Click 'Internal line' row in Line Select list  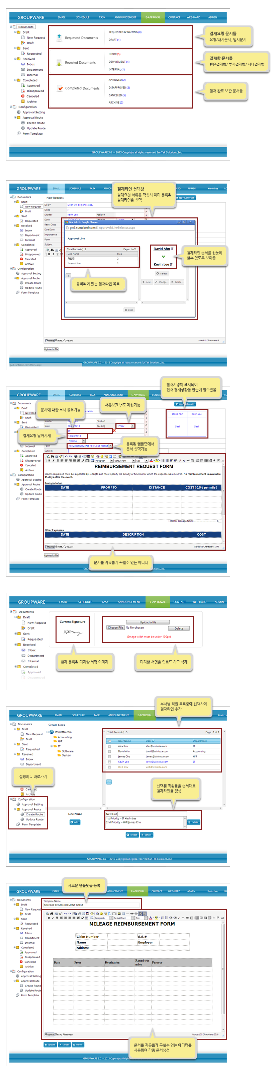102,263
